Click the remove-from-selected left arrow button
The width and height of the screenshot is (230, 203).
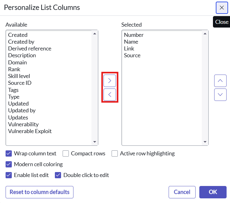point(110,95)
